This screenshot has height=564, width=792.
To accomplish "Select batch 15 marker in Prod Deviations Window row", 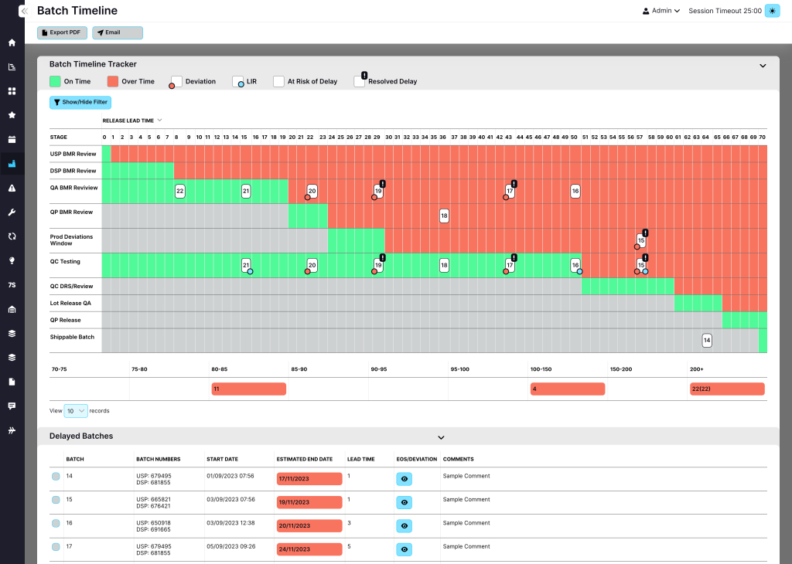I will coord(640,240).
